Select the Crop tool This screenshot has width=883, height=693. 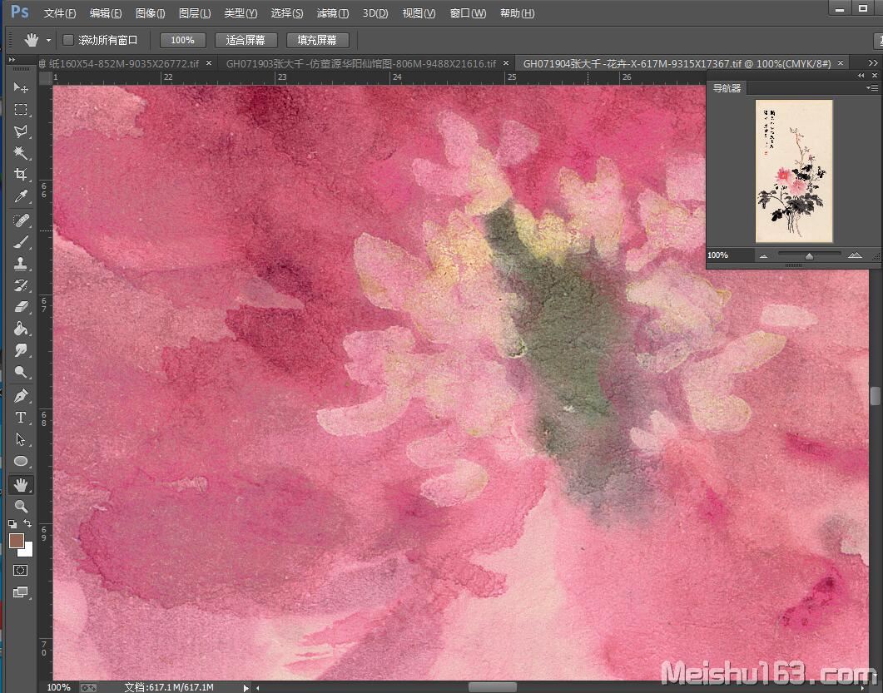click(x=21, y=175)
